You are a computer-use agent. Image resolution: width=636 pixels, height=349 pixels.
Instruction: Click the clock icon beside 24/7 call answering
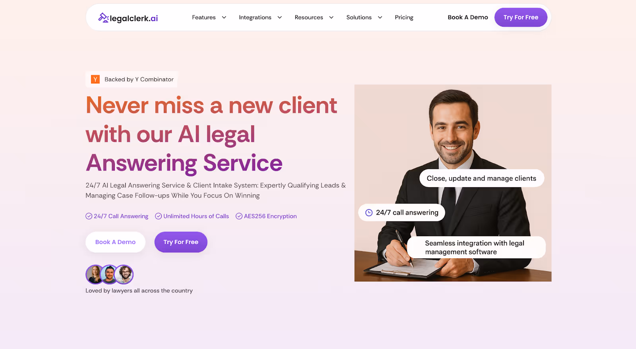369,213
